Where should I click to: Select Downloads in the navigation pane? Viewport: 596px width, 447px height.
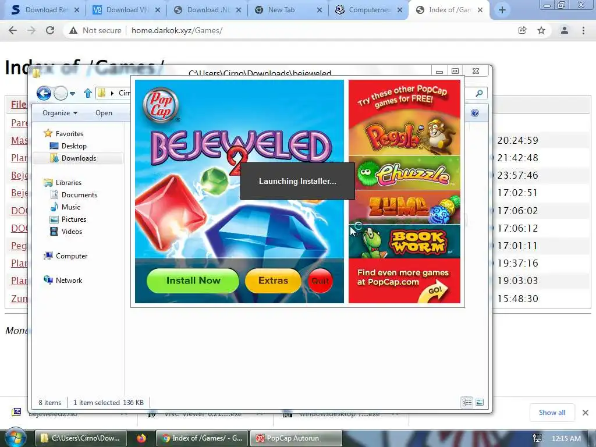(x=79, y=158)
